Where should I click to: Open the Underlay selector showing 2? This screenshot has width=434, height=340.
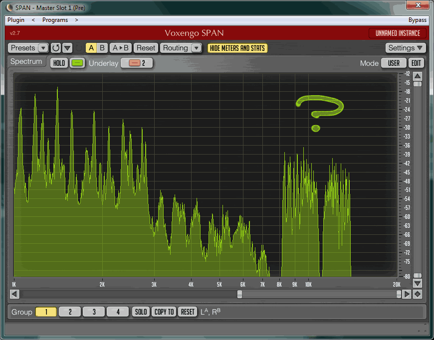(137, 63)
